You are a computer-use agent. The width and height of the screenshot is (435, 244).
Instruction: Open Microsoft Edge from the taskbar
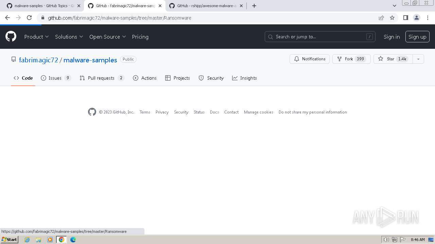click(x=73, y=240)
